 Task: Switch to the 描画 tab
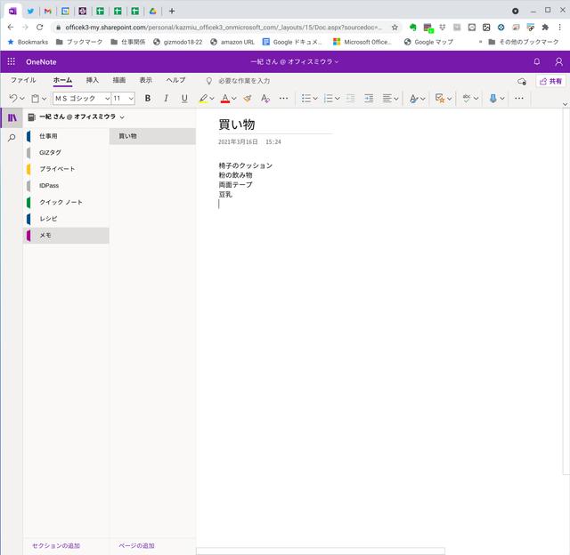[x=118, y=80]
